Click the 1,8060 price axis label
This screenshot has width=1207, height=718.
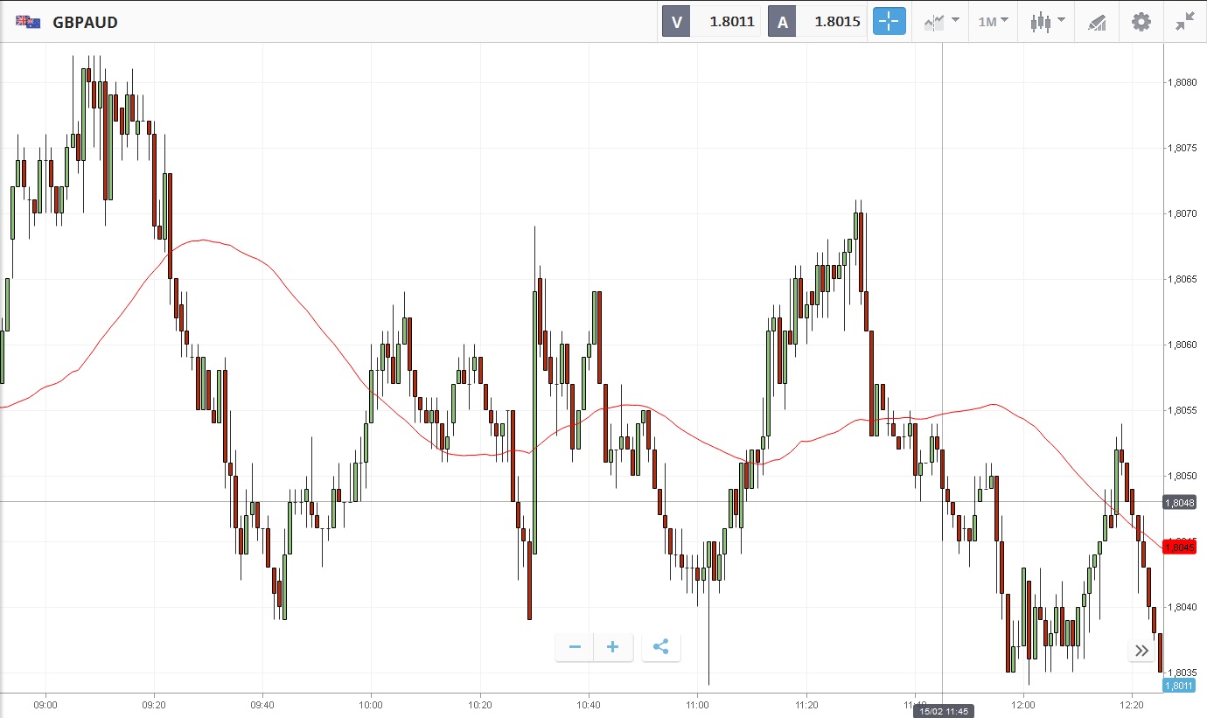click(1182, 345)
